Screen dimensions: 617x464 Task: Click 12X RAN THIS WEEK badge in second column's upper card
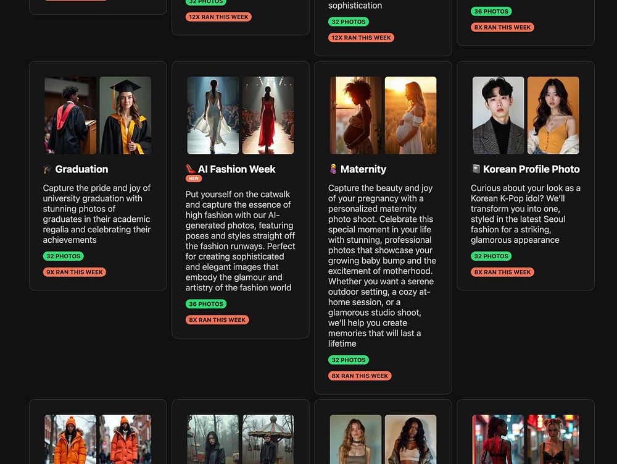[x=218, y=17]
